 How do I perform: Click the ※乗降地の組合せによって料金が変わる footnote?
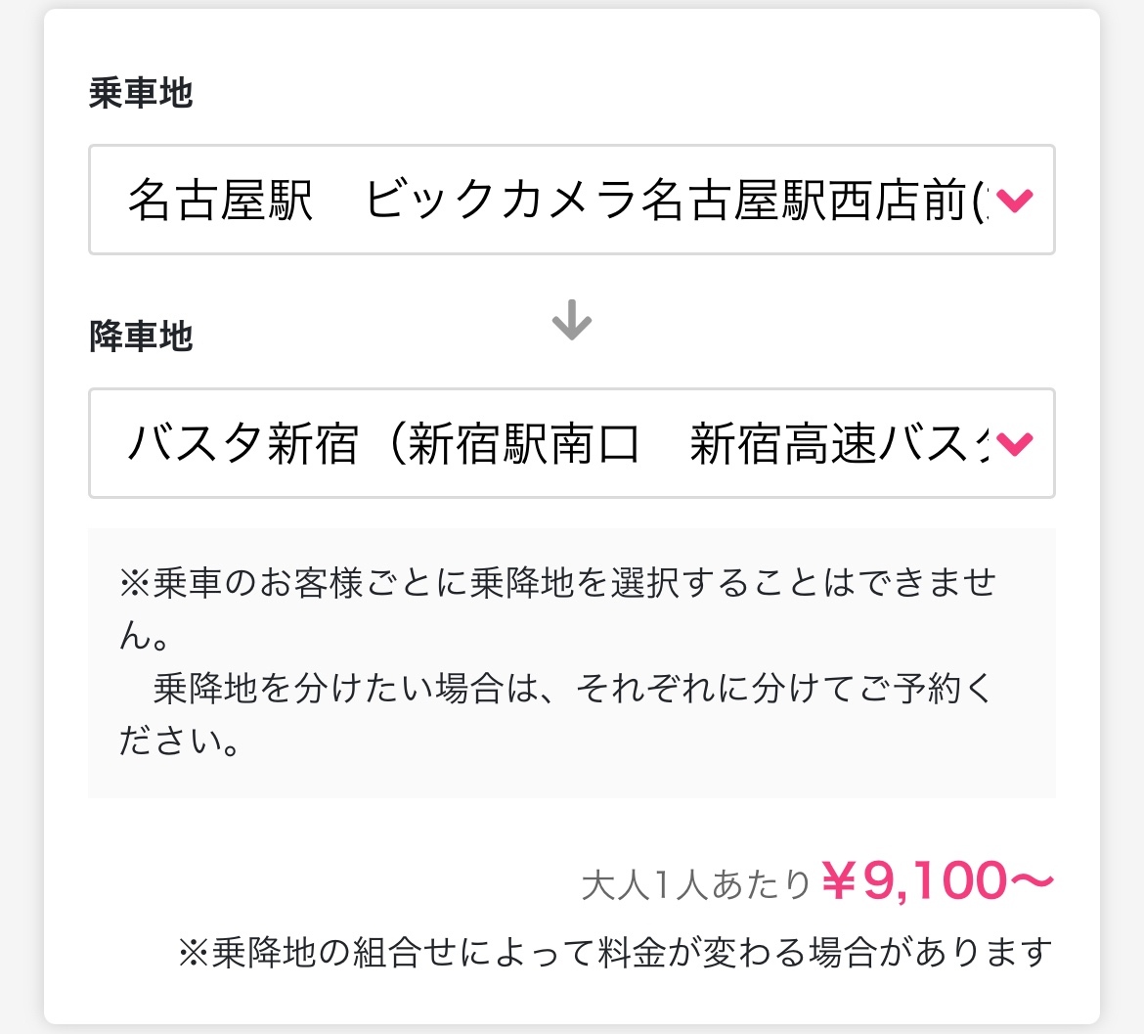pos(616,952)
